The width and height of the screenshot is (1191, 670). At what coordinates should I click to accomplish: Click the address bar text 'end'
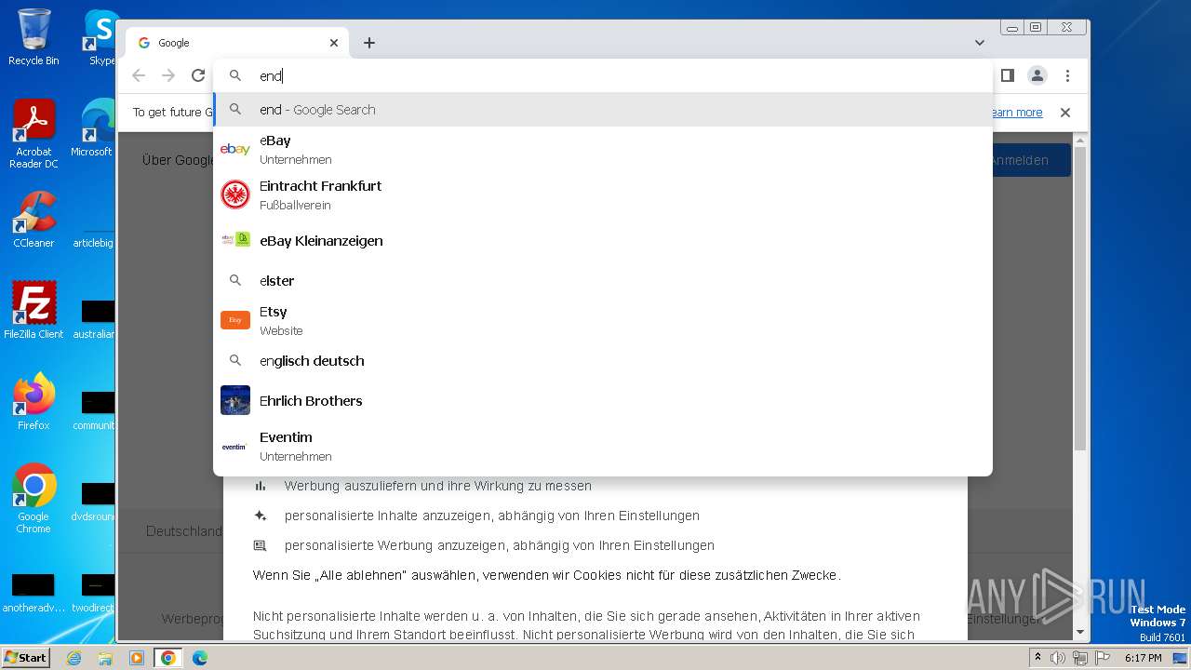[271, 76]
